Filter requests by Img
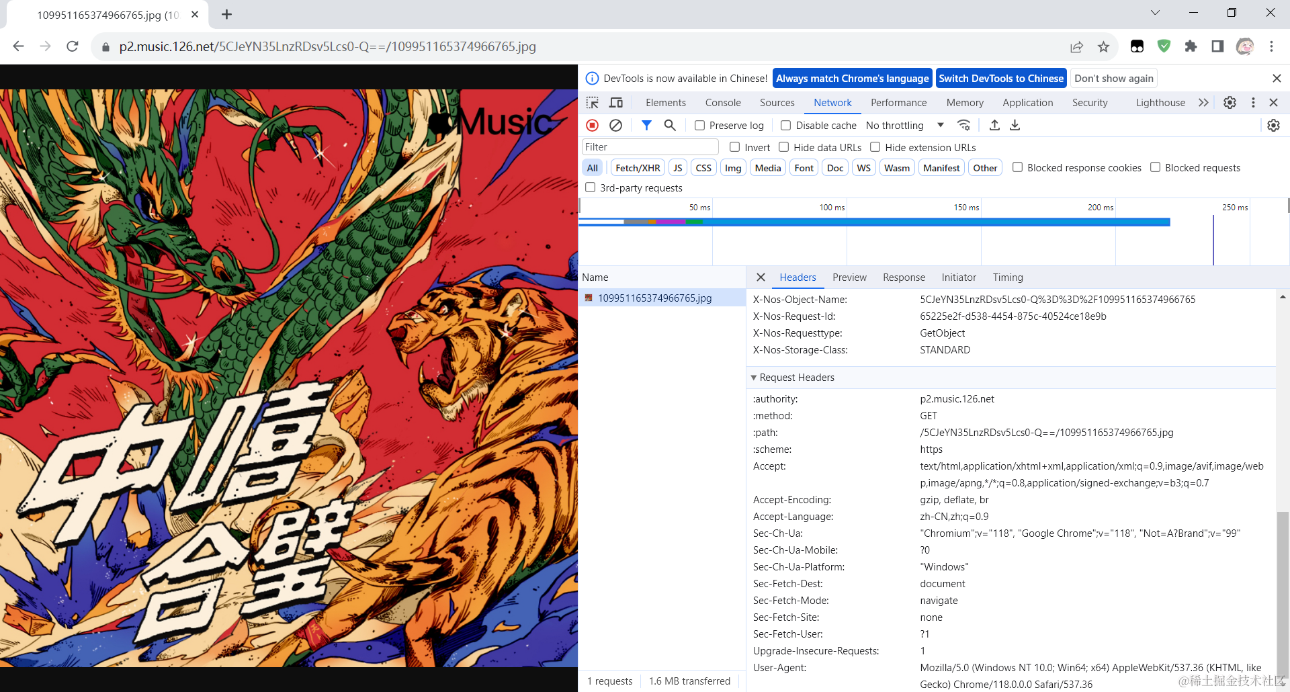The height and width of the screenshot is (692, 1290). 733,168
